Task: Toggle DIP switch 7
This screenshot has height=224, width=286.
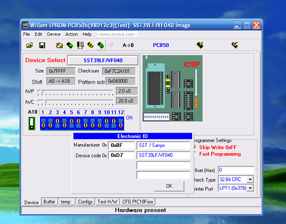Action: click(85, 123)
